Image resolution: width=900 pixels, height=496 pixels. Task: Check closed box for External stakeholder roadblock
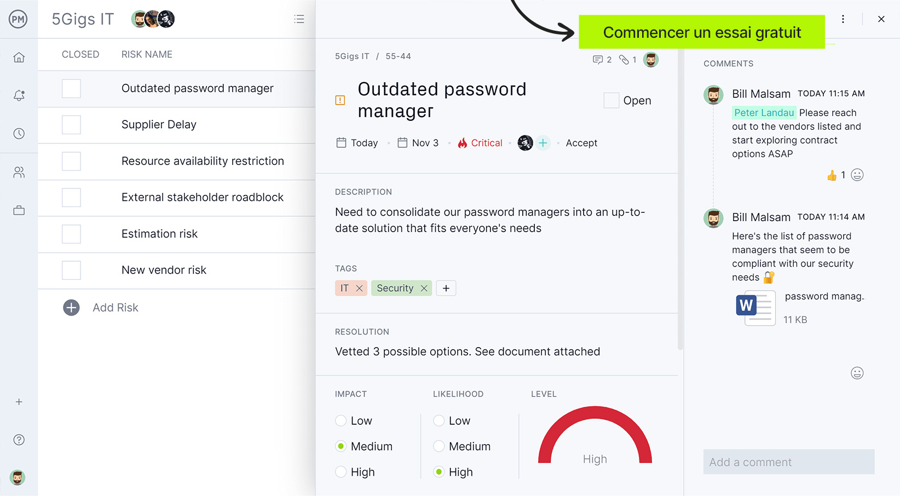click(x=71, y=198)
